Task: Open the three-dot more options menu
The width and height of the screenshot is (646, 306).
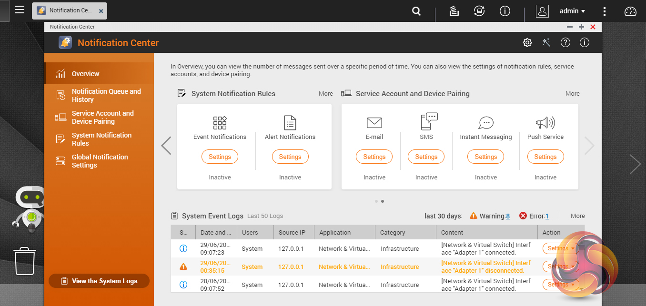Action: (x=605, y=11)
